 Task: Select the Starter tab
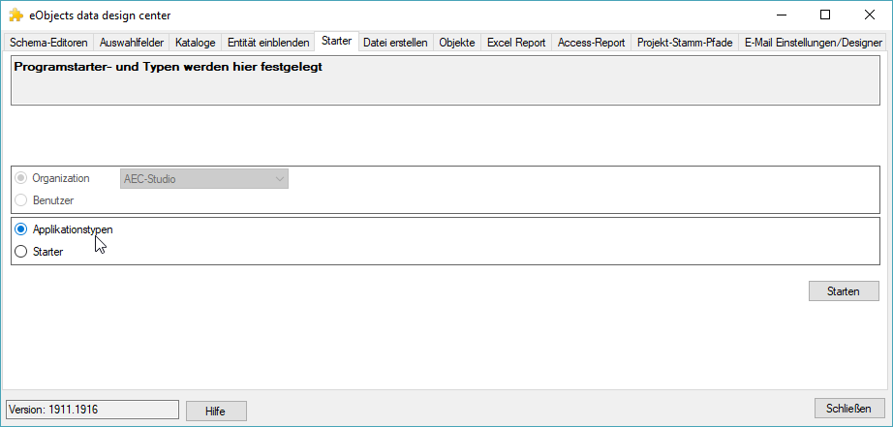(x=337, y=41)
